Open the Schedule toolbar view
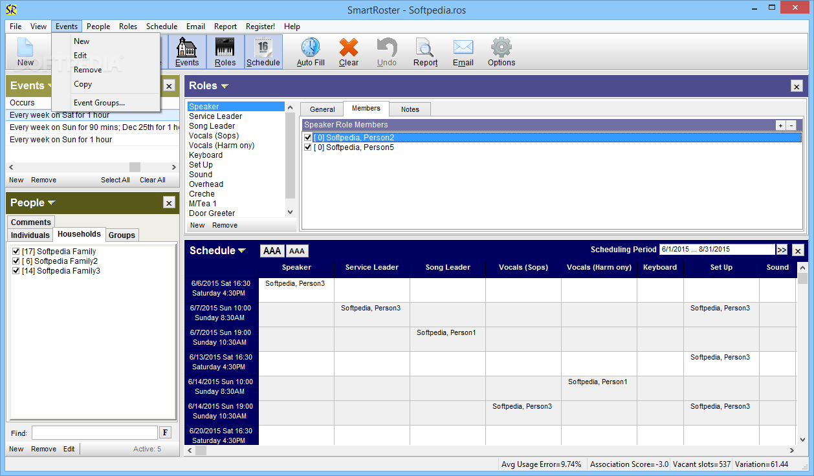814x476 pixels. [263, 52]
